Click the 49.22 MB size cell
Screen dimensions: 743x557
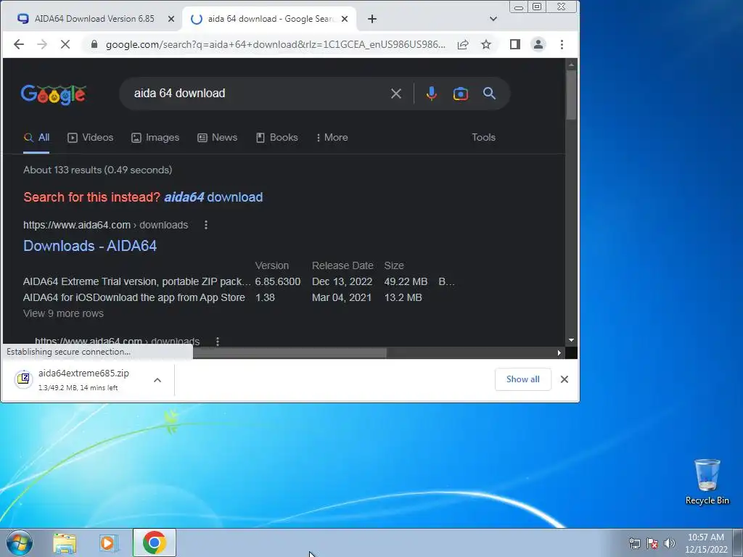coord(406,281)
